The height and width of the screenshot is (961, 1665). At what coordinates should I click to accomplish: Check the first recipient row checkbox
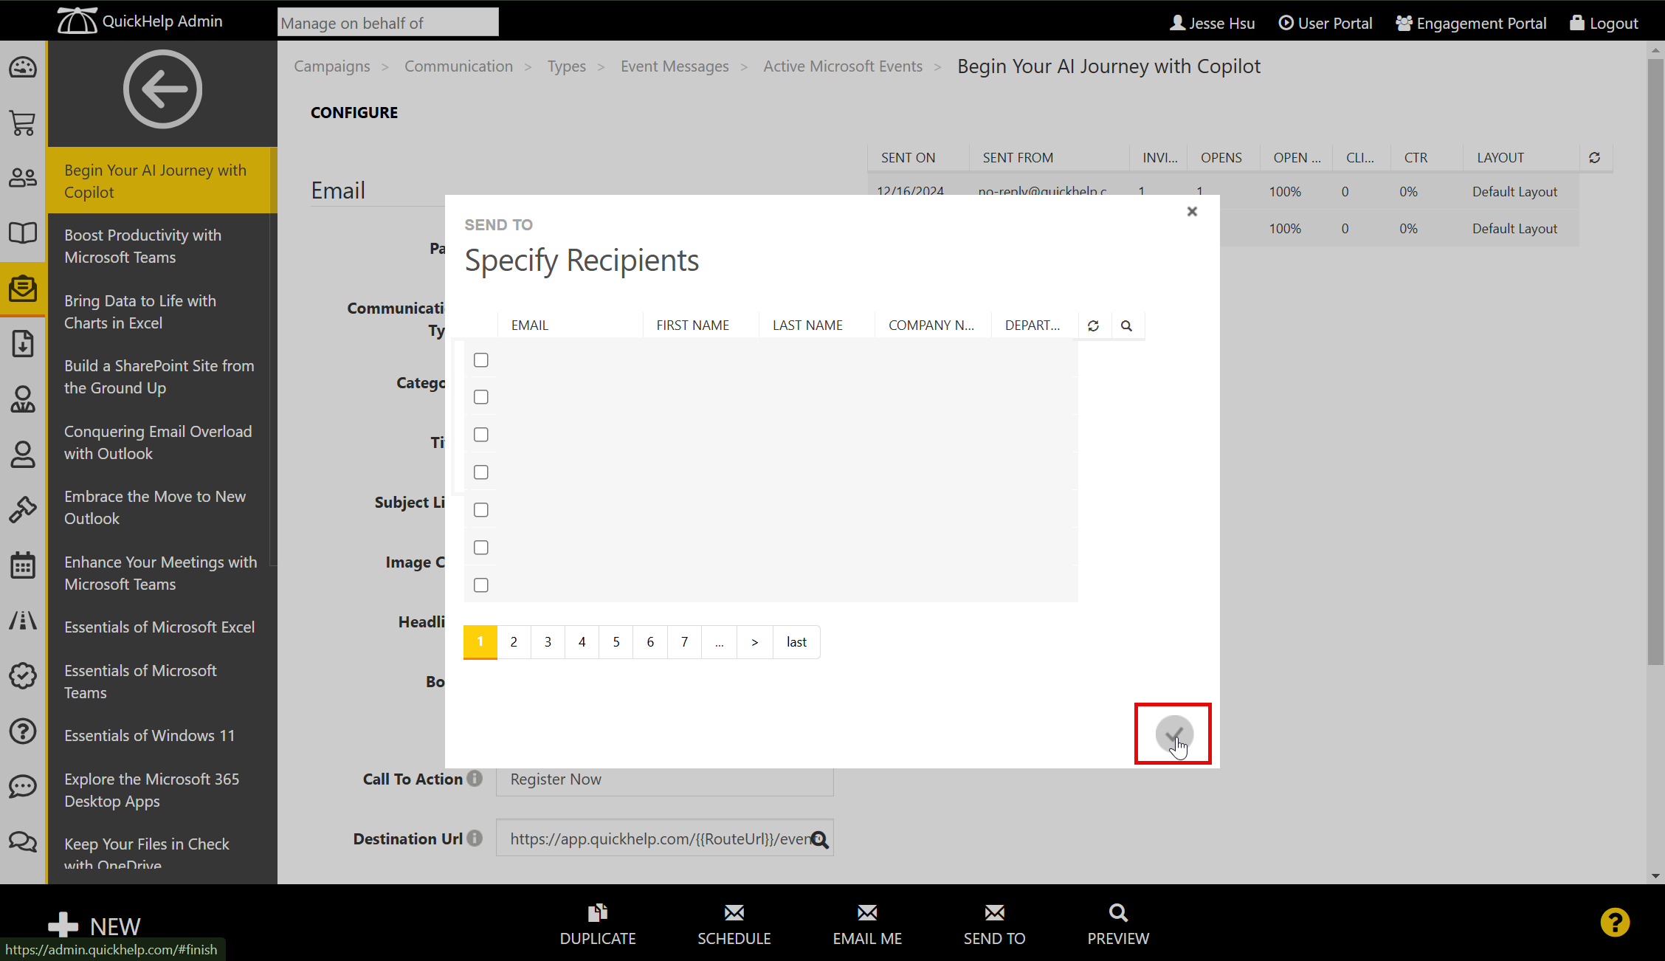[x=481, y=360]
